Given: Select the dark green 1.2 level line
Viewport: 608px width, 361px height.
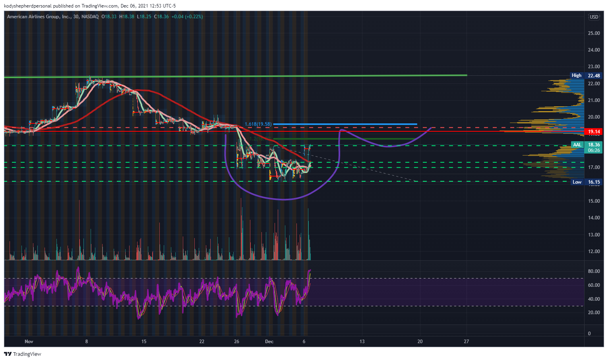Looking at the screenshot, I should [x=345, y=139].
